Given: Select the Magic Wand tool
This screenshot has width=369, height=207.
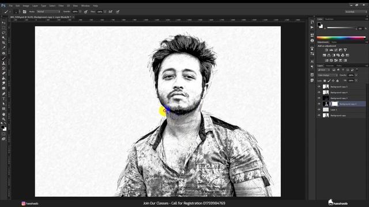Looking at the screenshot, I should (x=3, y=38).
